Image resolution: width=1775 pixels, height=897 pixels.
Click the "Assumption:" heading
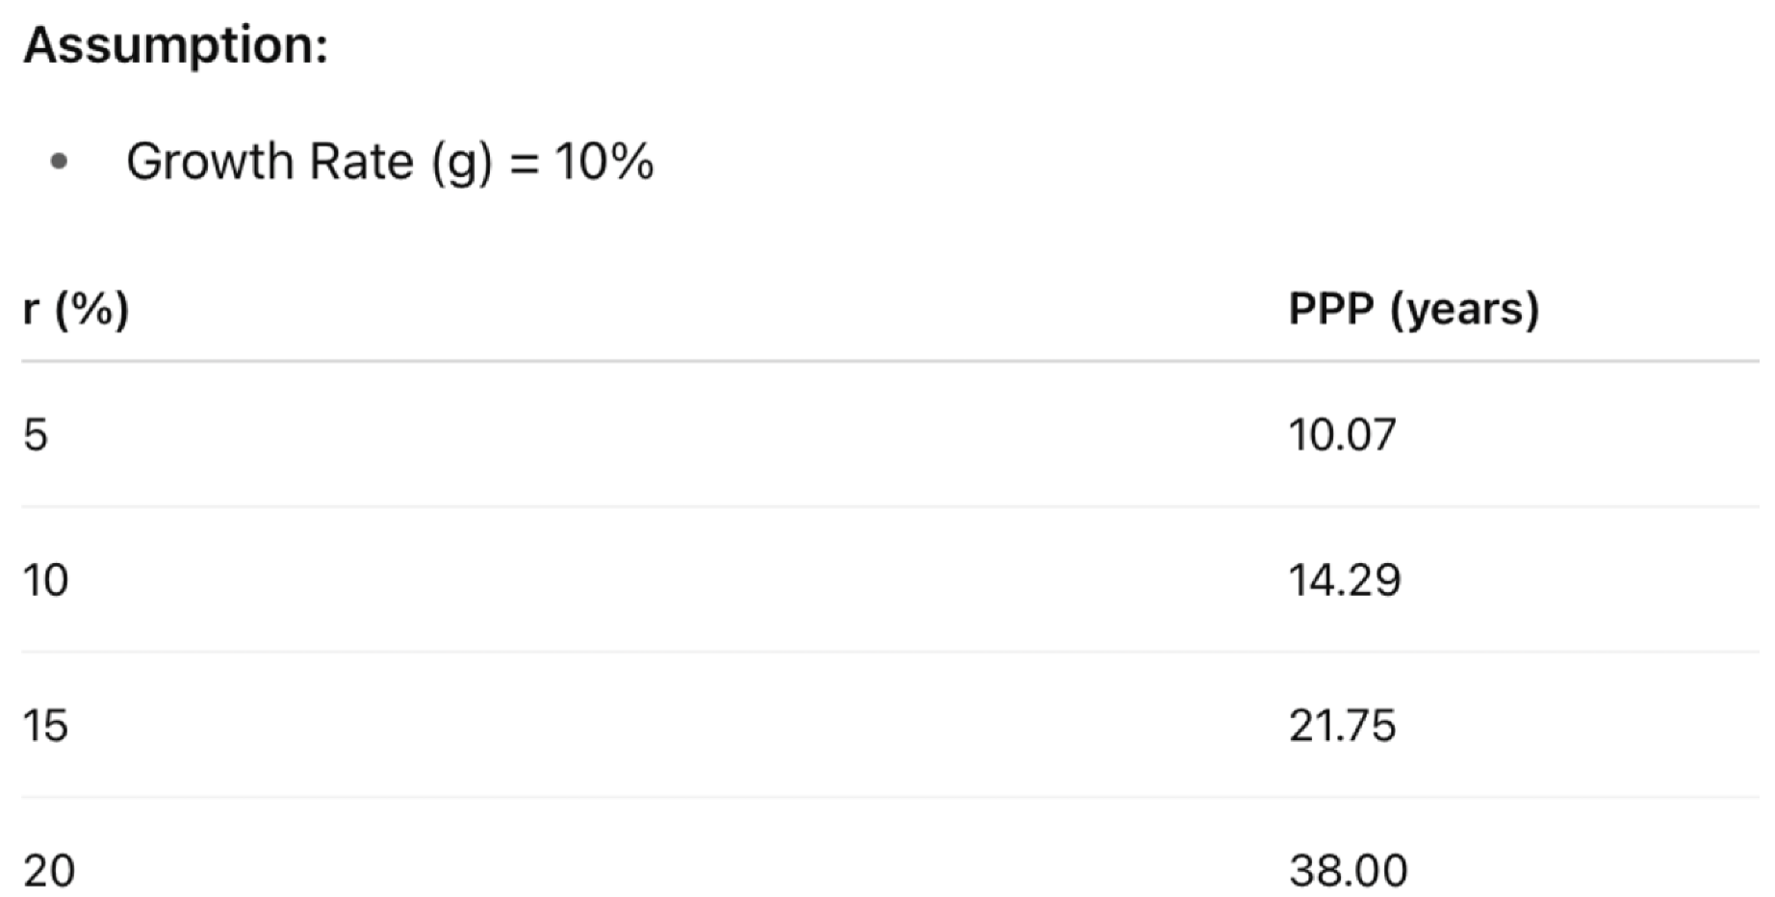coord(175,45)
